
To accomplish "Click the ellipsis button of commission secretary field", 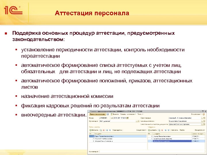I will [x=202, y=121].
